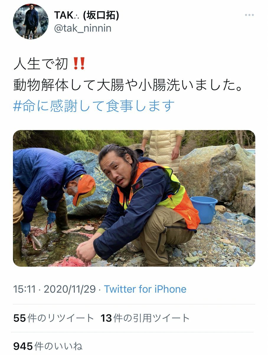This screenshot has width=268, height=355.
Task: View the 945件のいいね list
Action: click(48, 346)
